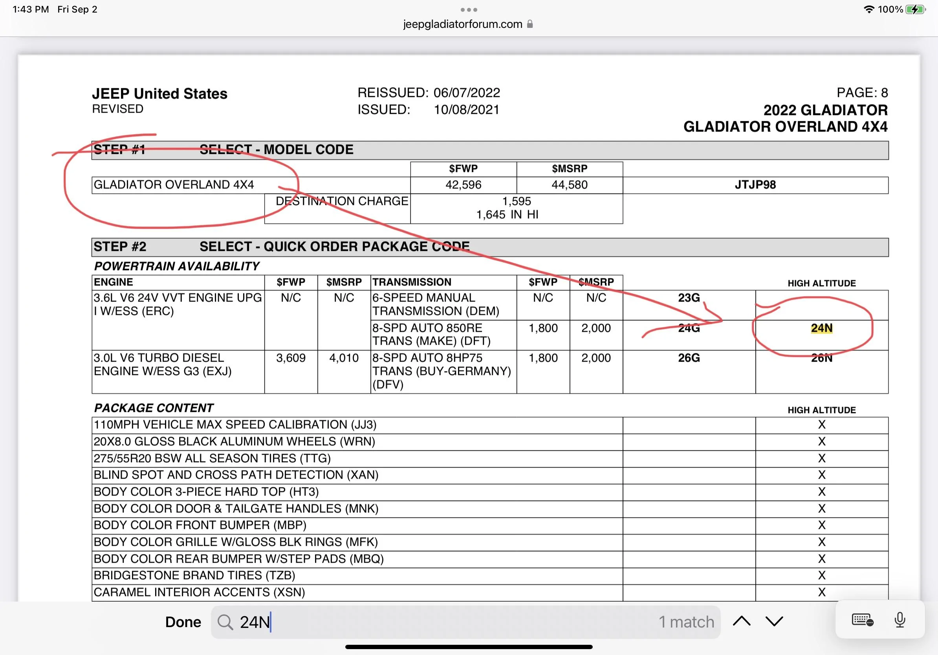Image resolution: width=938 pixels, height=655 pixels.
Task: Click the 1 match count in find bar
Action: pyautogui.click(x=686, y=622)
